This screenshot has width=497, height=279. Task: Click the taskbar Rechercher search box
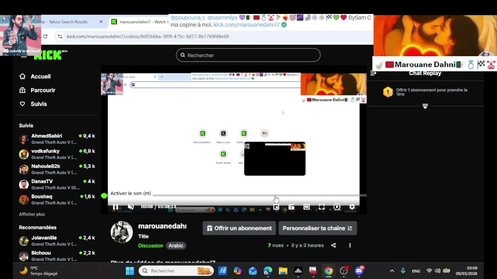pos(176,271)
